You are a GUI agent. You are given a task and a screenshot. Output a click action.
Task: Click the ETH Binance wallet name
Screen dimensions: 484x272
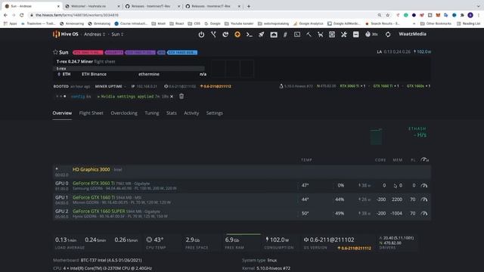click(94, 74)
